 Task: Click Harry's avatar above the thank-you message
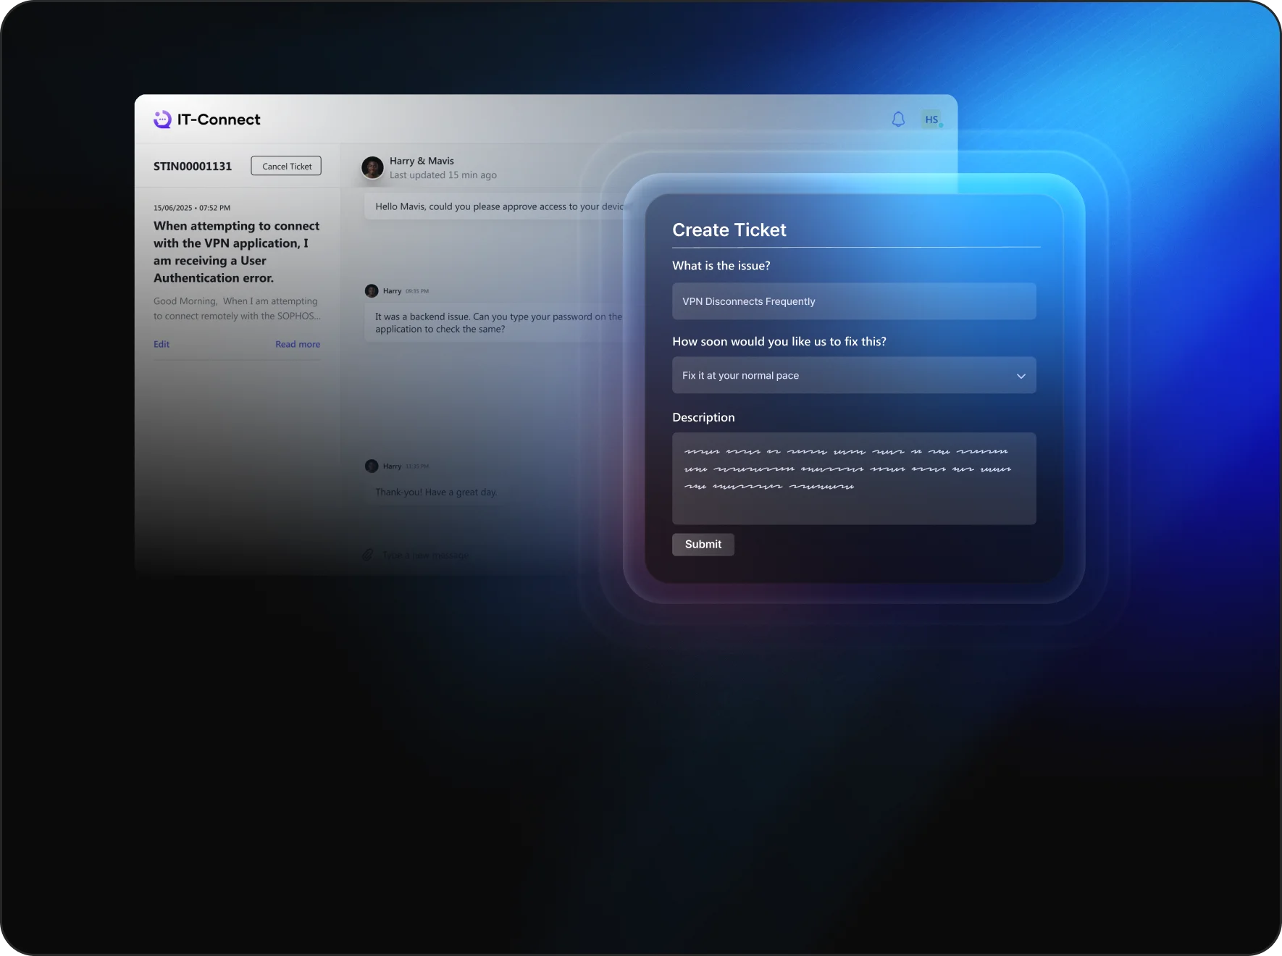tap(372, 466)
